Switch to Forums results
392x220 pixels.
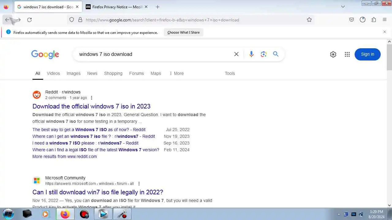click(137, 73)
